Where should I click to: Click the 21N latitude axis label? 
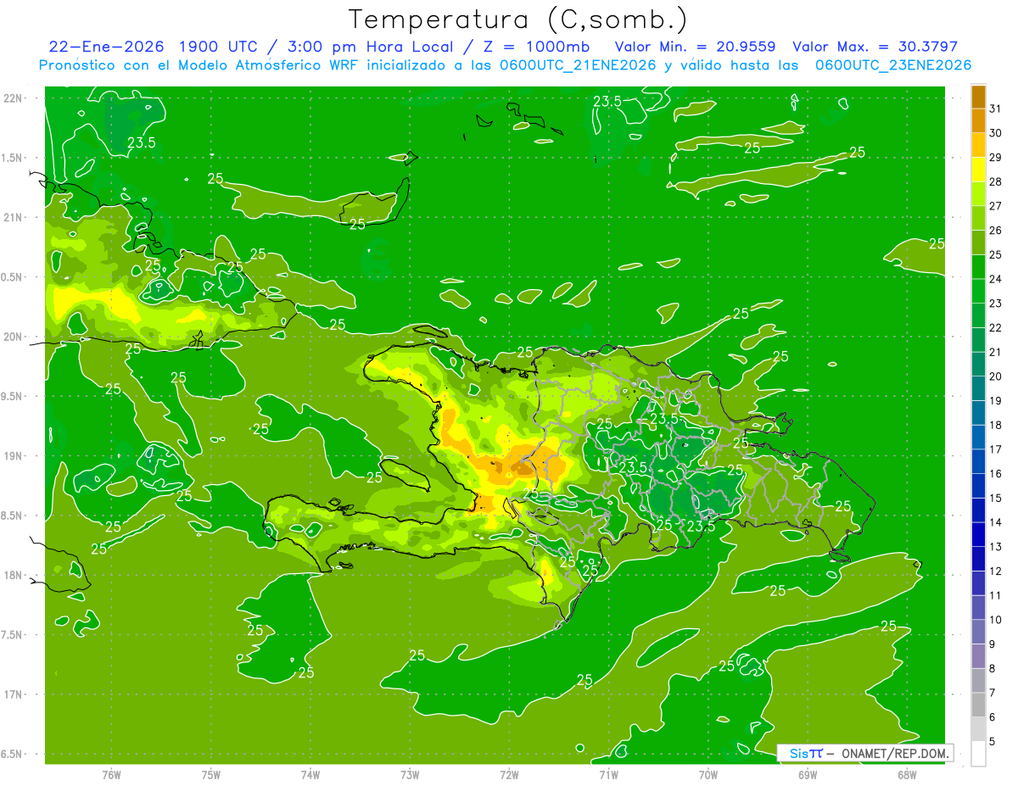(14, 217)
